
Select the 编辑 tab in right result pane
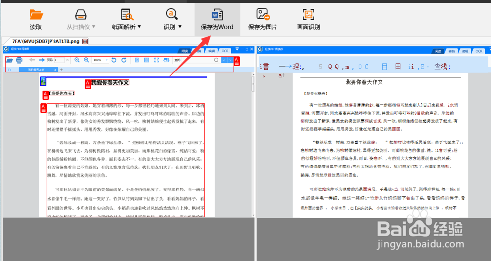(465, 51)
